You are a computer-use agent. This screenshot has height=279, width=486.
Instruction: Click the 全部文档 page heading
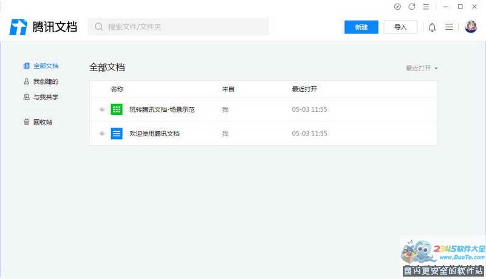point(107,67)
